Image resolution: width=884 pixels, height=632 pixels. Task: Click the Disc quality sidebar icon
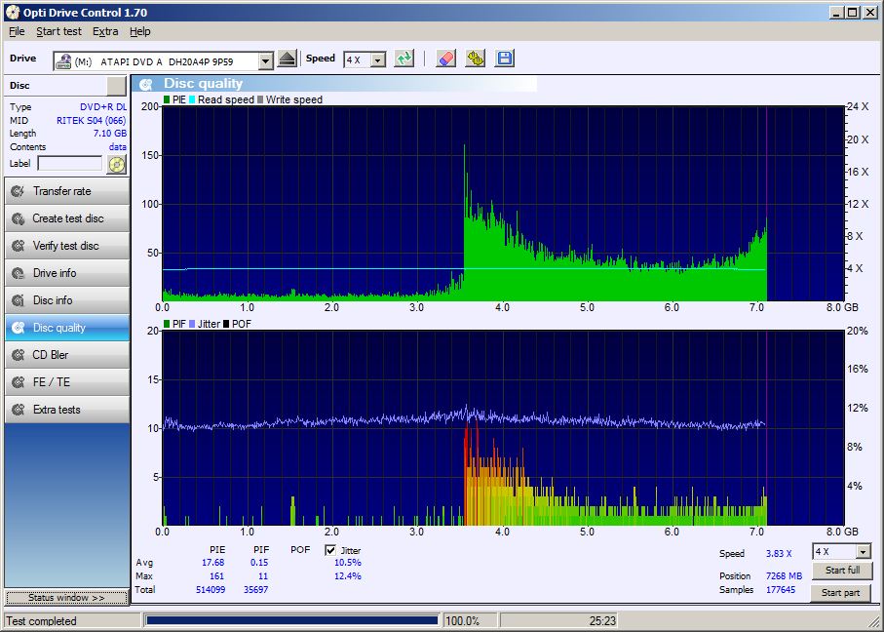(19, 328)
